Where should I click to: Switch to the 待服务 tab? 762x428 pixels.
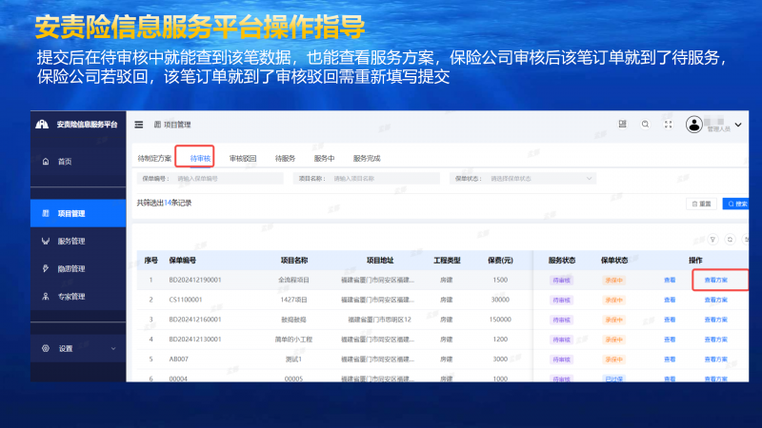pos(285,158)
